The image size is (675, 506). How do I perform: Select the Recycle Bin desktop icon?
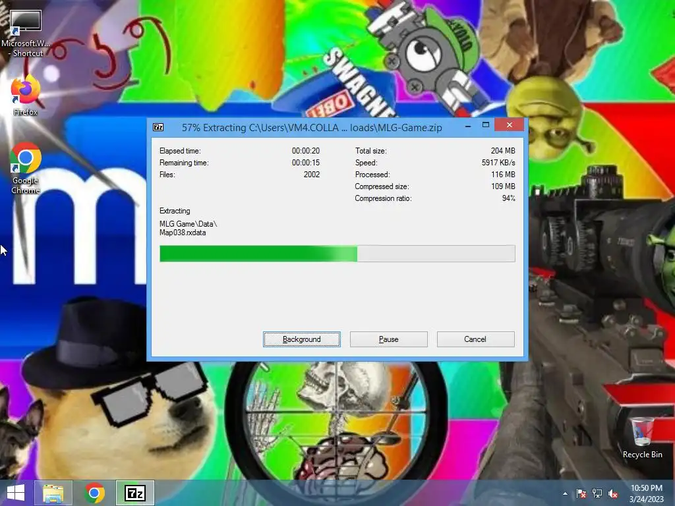point(642,437)
